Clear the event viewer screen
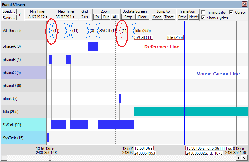The image size is (249, 162). tap(142, 17)
